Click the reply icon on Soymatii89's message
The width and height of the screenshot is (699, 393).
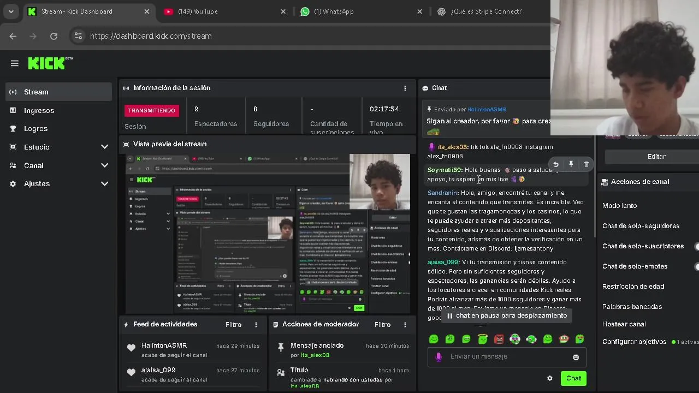click(555, 164)
